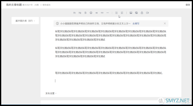Create a bulleted list

(x=116, y=13)
